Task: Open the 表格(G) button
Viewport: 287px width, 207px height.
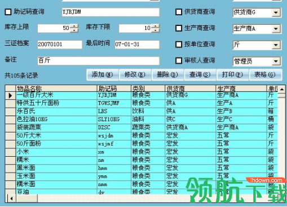Action: [265, 74]
